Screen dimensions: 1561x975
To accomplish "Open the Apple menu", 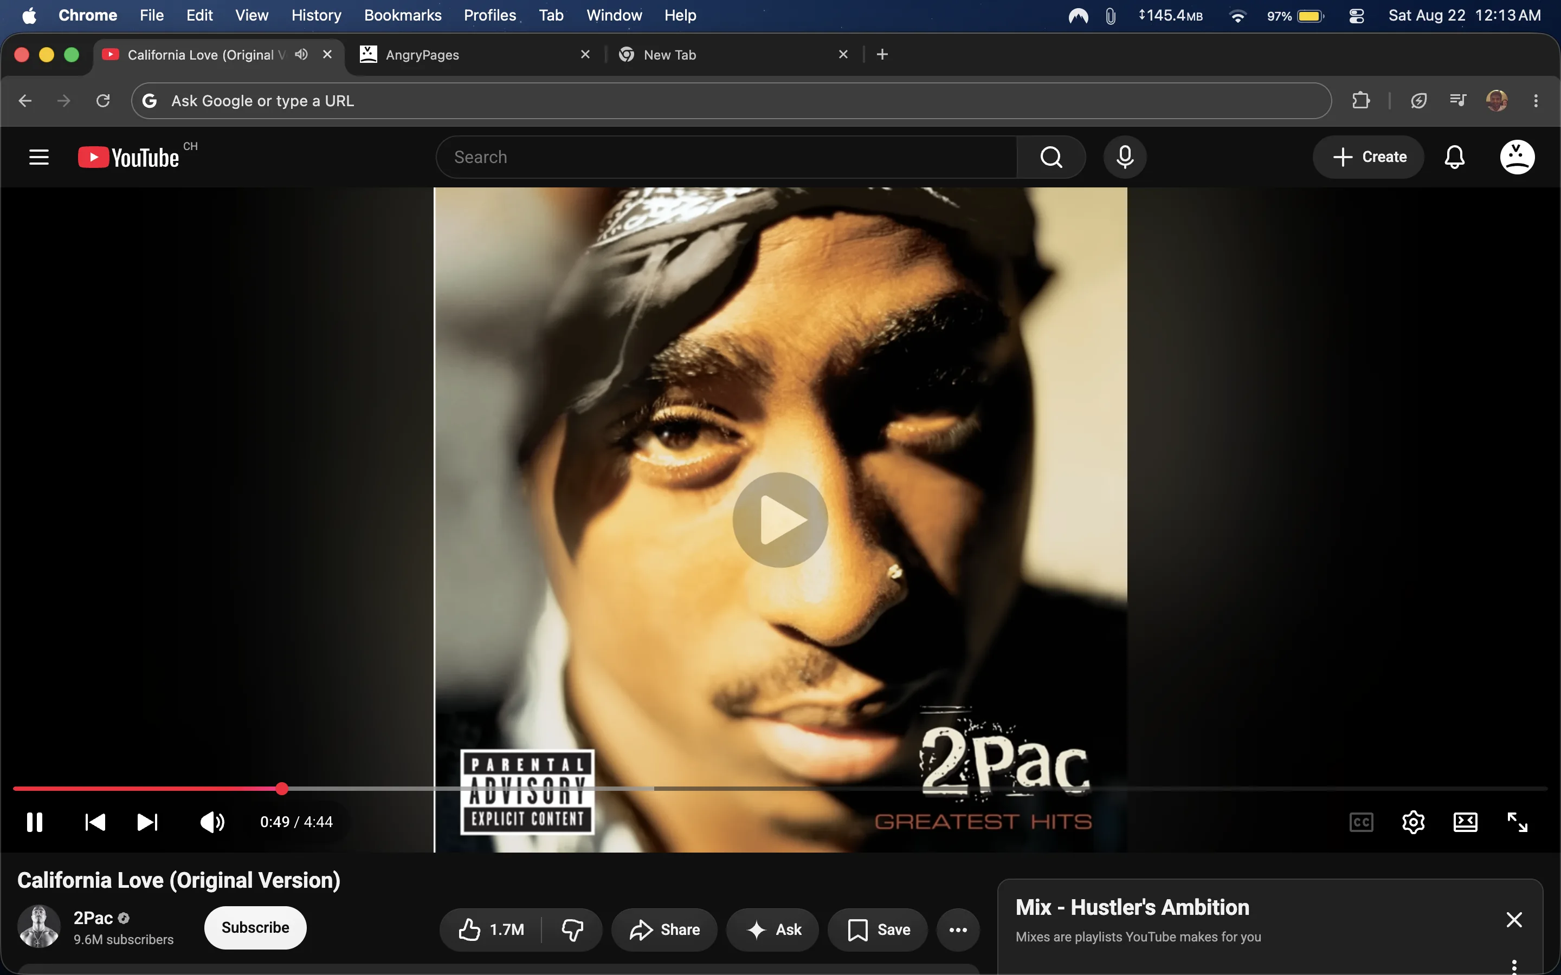I will tap(29, 15).
